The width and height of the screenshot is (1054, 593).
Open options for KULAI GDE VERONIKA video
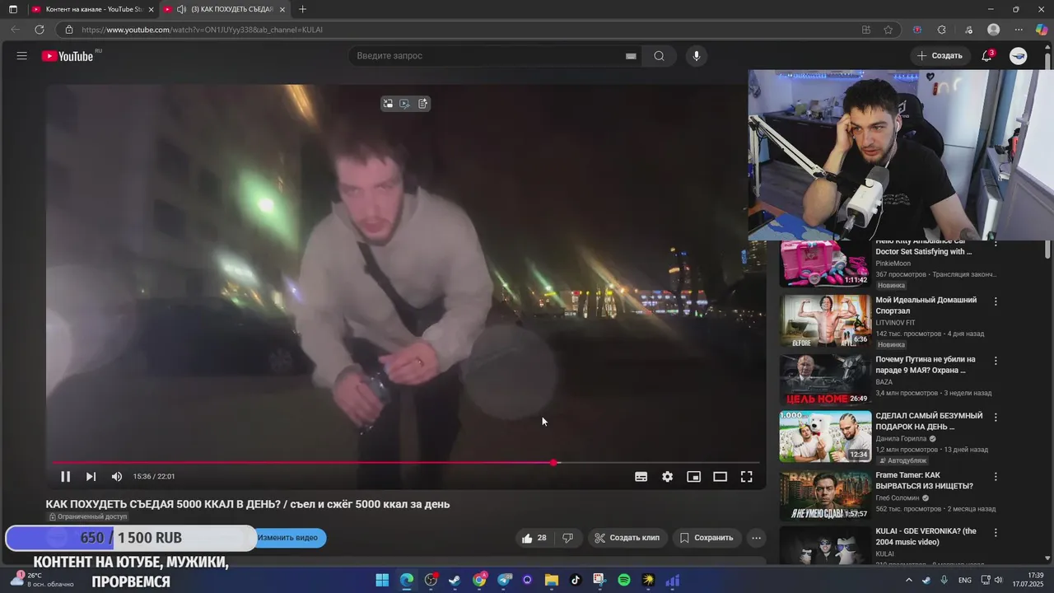(x=996, y=533)
